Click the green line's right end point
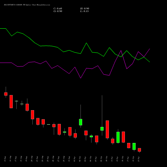 pos(150,62)
